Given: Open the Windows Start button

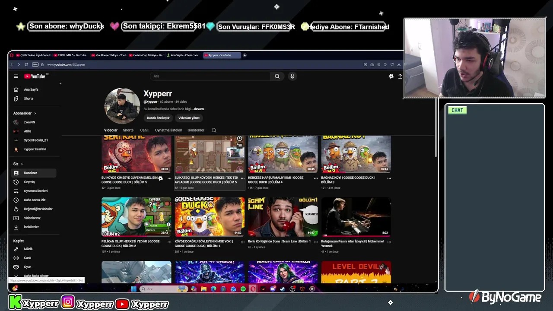Looking at the screenshot, I should pyautogui.click(x=133, y=289).
